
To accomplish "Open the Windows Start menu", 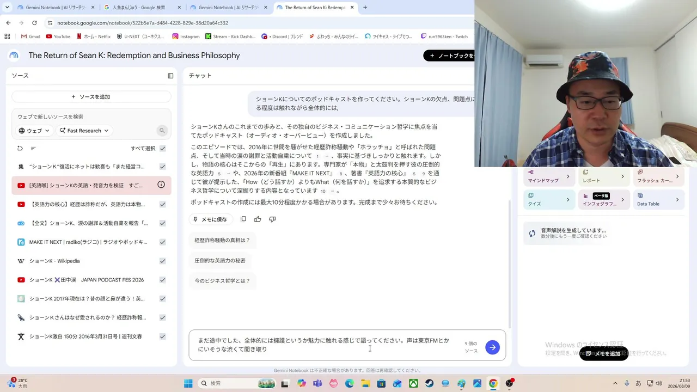I will click(188, 383).
